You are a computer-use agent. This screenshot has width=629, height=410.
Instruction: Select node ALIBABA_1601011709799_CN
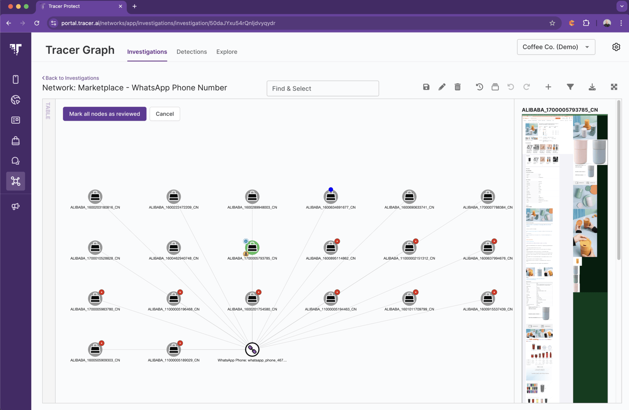[x=409, y=298]
